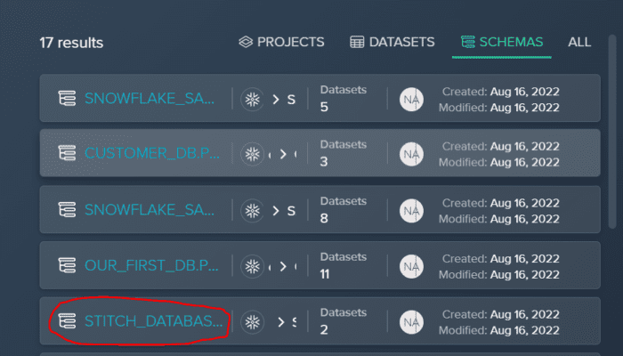Screen dimensions: 623x356
Task: Expand path chevron in 5-dataset SNOWFLAKE_SA... row
Action: (276, 100)
